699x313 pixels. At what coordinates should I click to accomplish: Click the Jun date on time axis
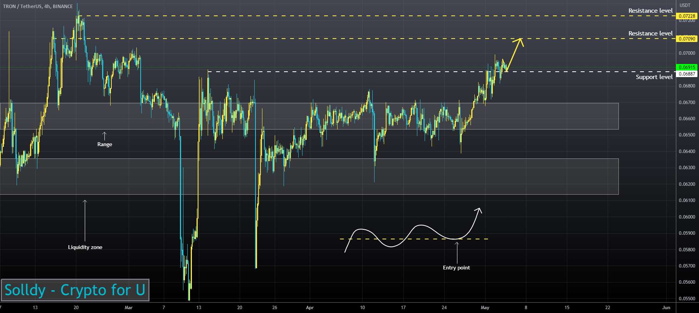pos(666,308)
